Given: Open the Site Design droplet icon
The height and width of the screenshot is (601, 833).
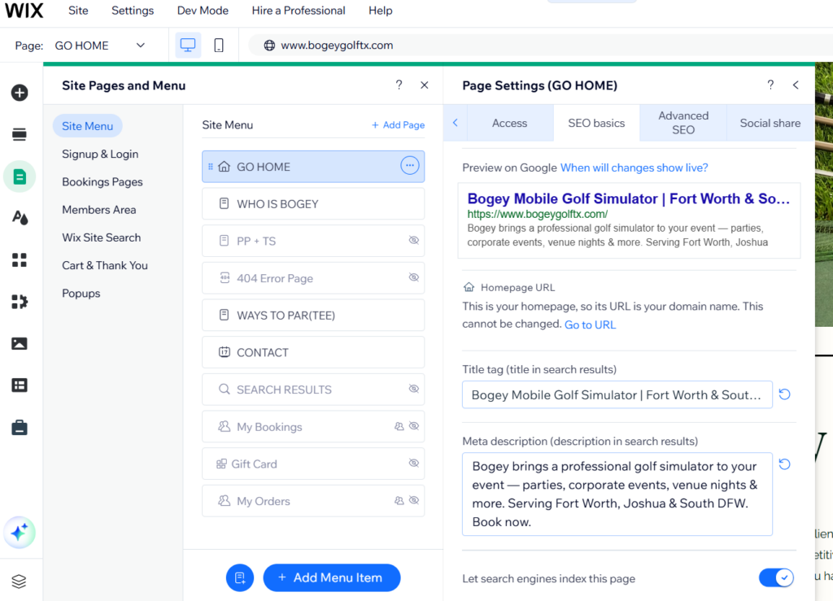Looking at the screenshot, I should (20, 217).
